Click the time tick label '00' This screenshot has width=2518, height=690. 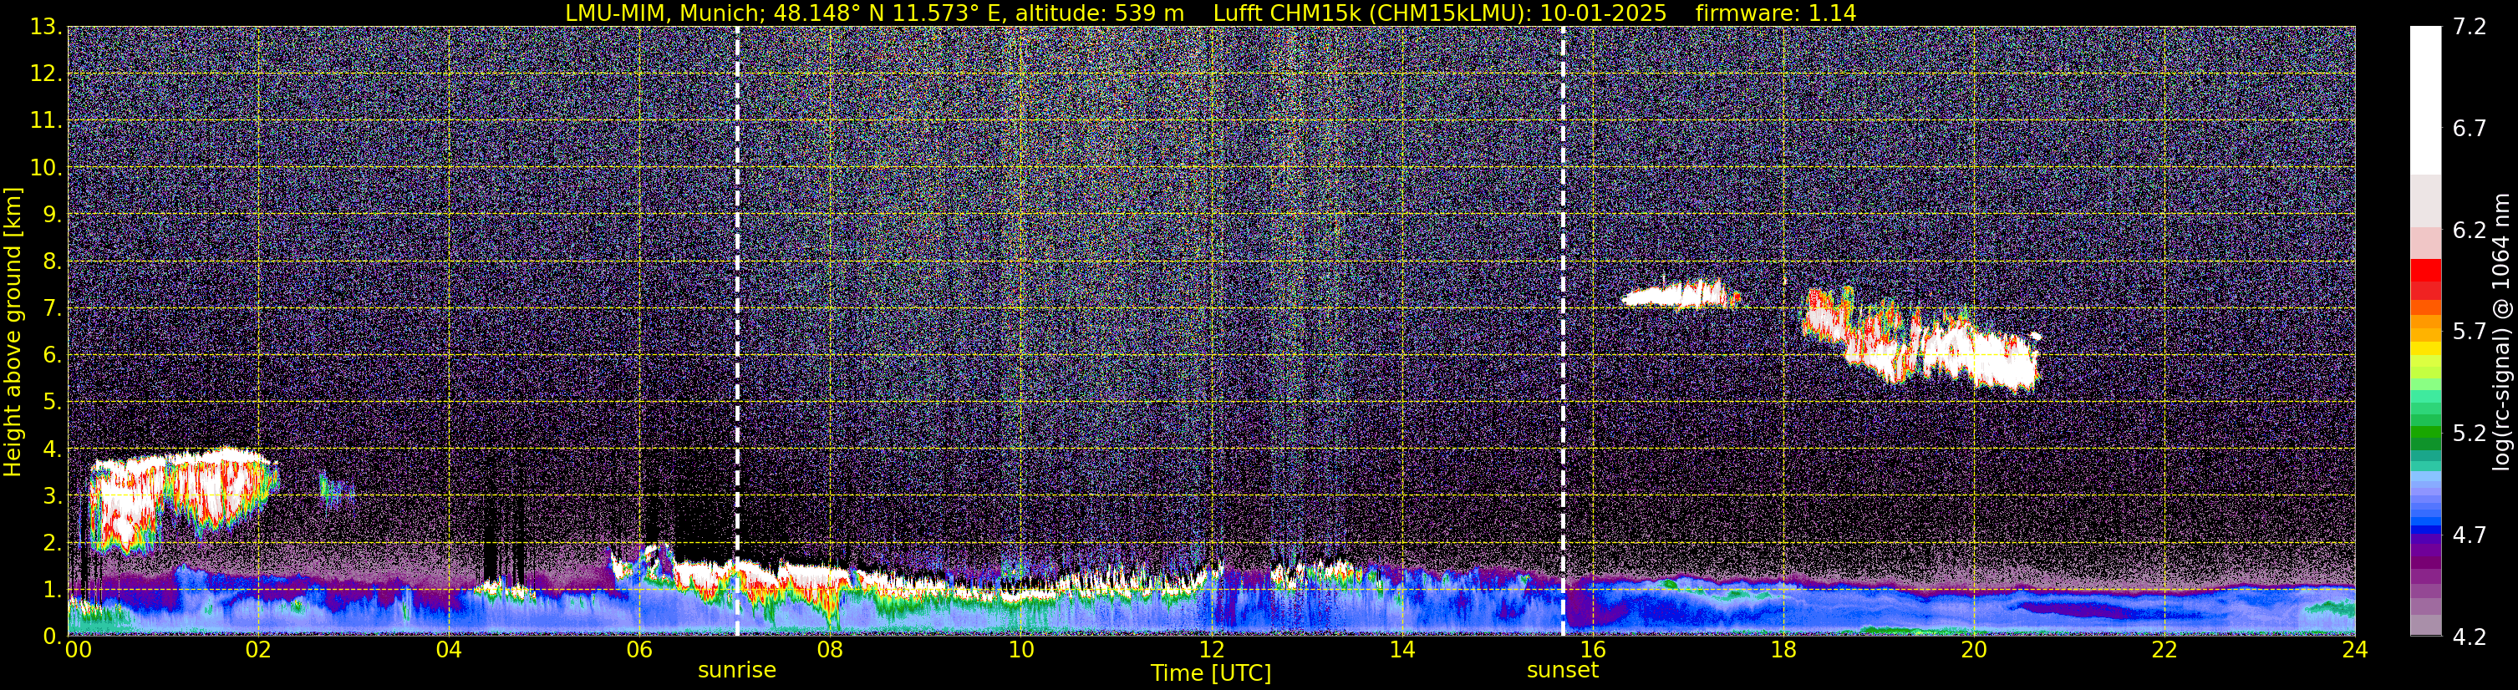pos(79,651)
